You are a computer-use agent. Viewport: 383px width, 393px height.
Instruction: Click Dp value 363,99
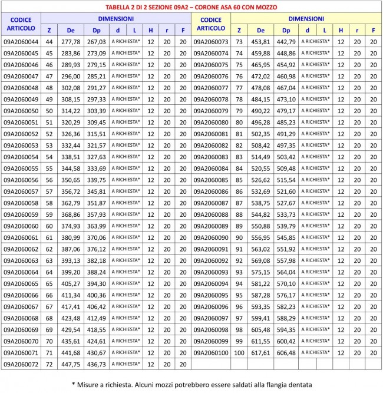pos(97,226)
